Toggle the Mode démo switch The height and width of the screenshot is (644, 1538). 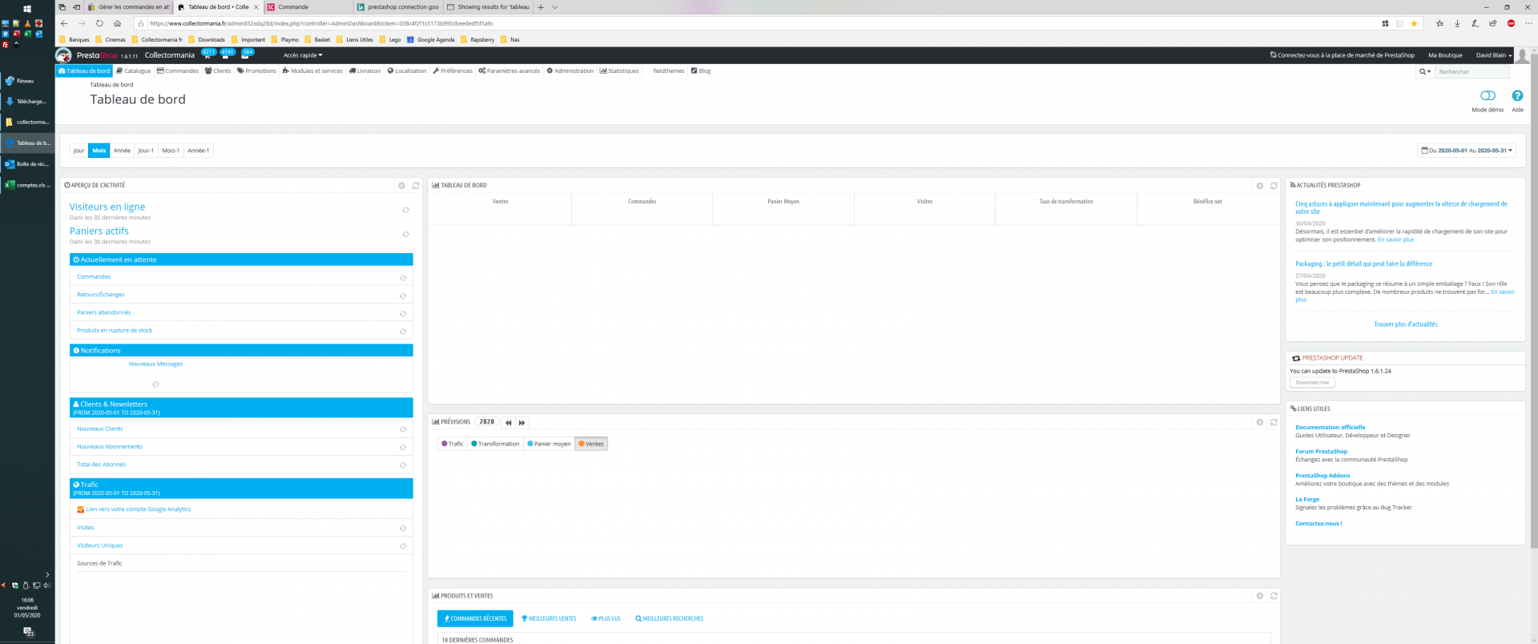[x=1488, y=96]
